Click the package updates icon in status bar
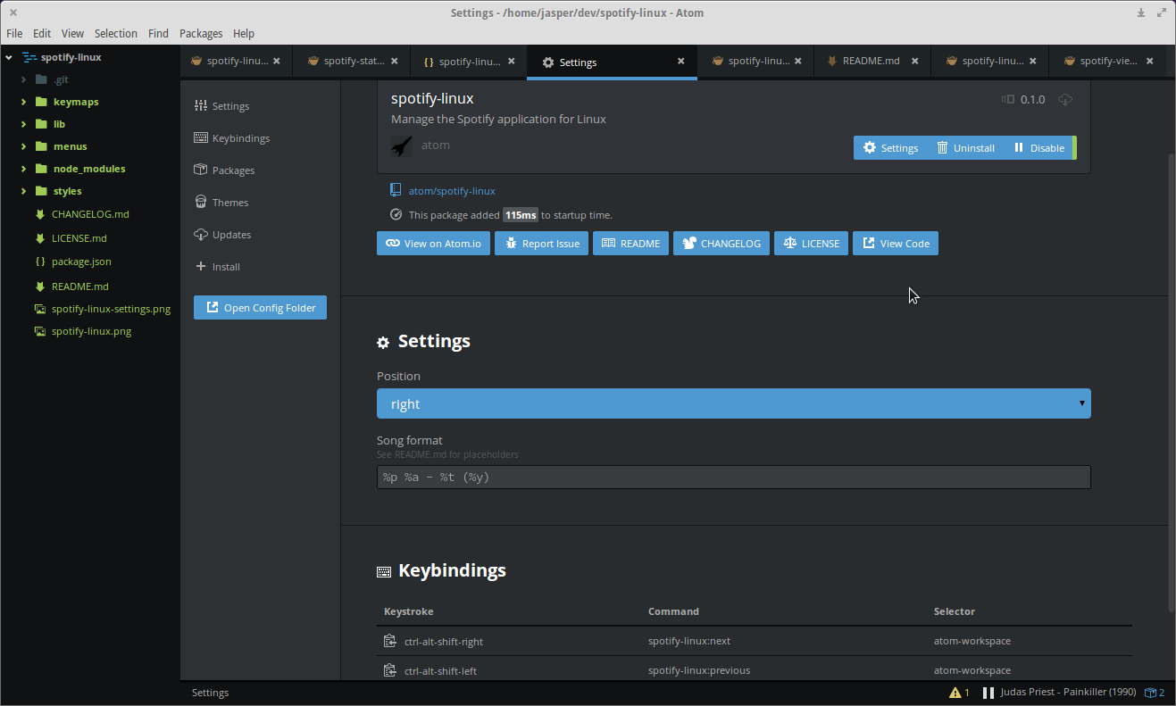 (1155, 693)
